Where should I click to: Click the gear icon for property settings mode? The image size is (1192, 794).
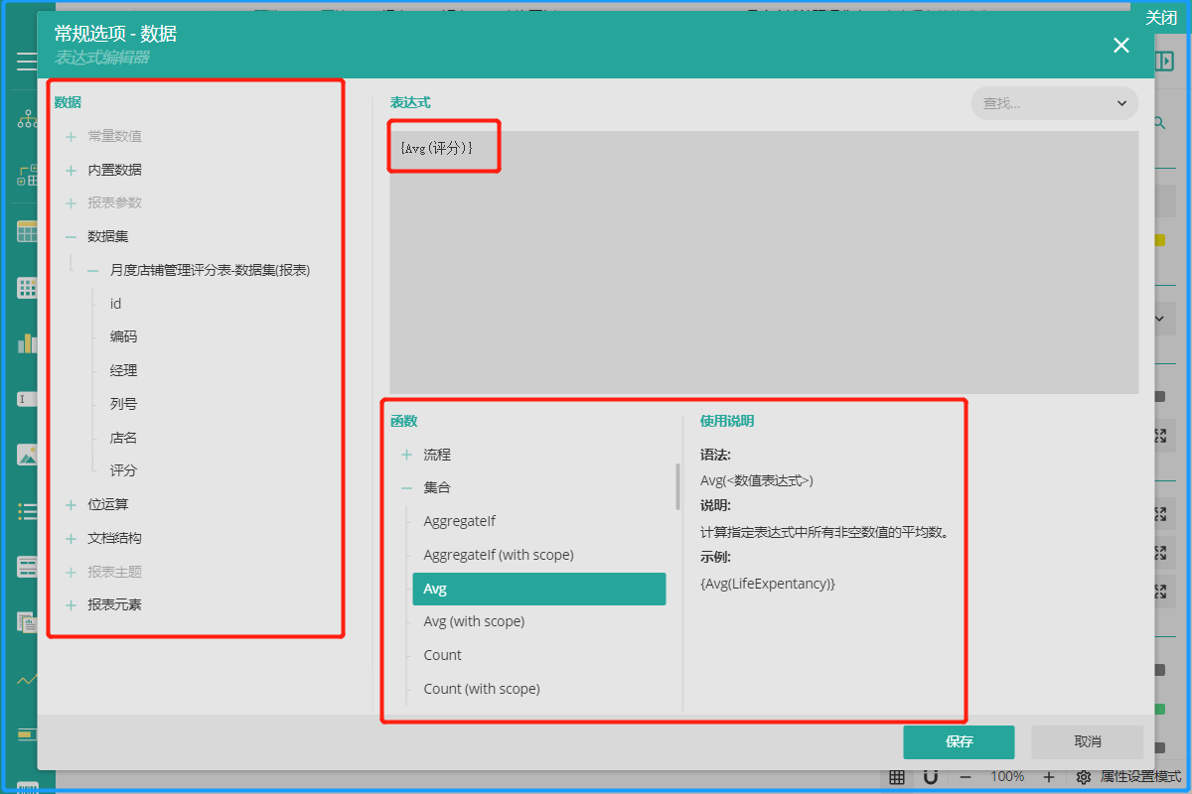(x=1084, y=777)
